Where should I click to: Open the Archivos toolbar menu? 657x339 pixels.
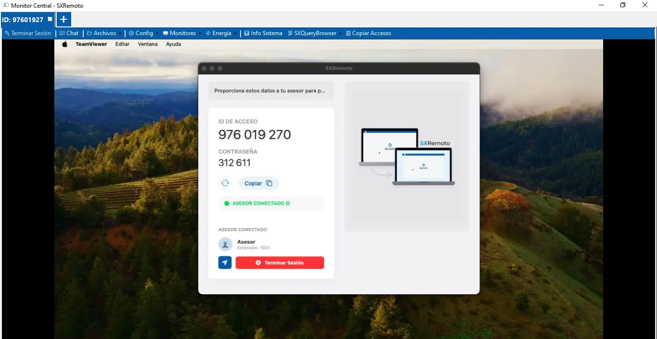click(101, 33)
